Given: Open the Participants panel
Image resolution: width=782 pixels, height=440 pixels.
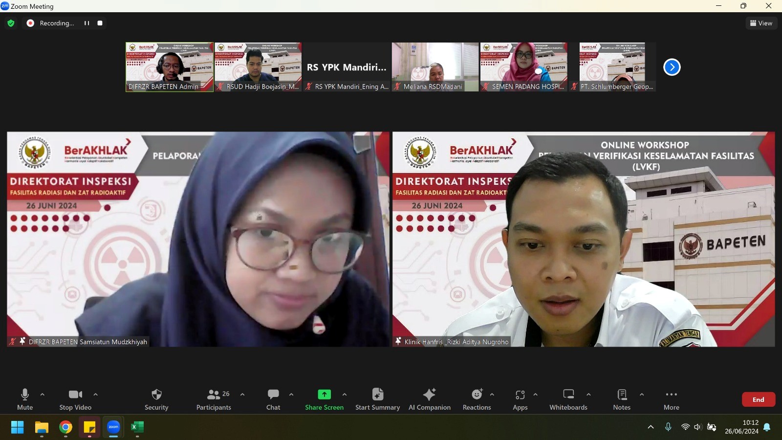Looking at the screenshot, I should point(214,399).
